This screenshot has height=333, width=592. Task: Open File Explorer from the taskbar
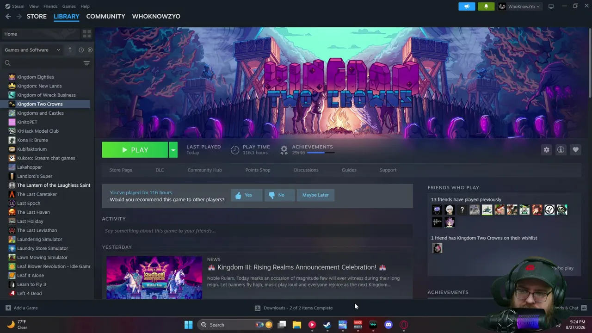tap(297, 325)
